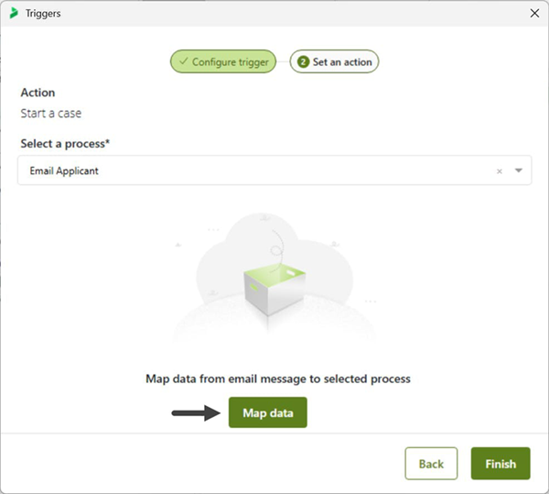Open the Select a process combo box

click(274, 170)
